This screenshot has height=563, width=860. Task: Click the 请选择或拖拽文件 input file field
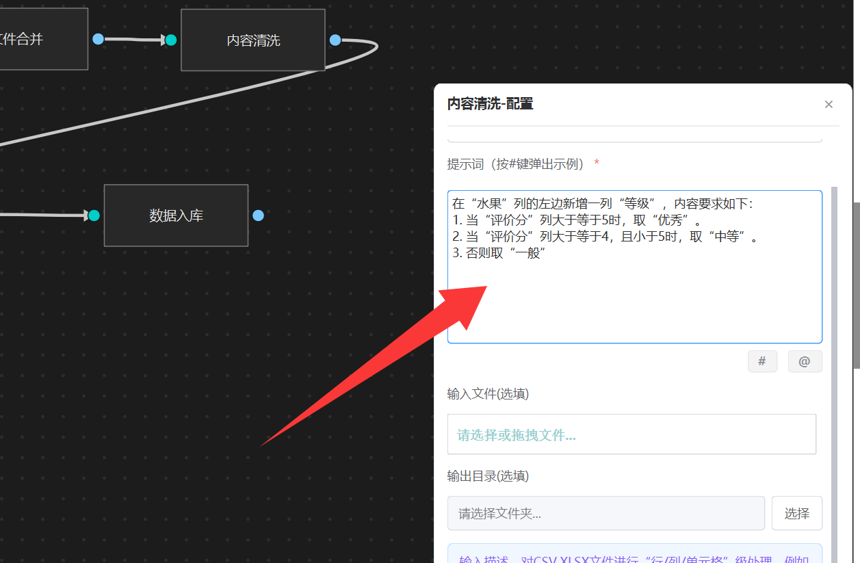tap(631, 434)
